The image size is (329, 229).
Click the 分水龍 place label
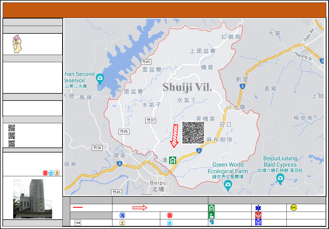click(x=236, y=107)
